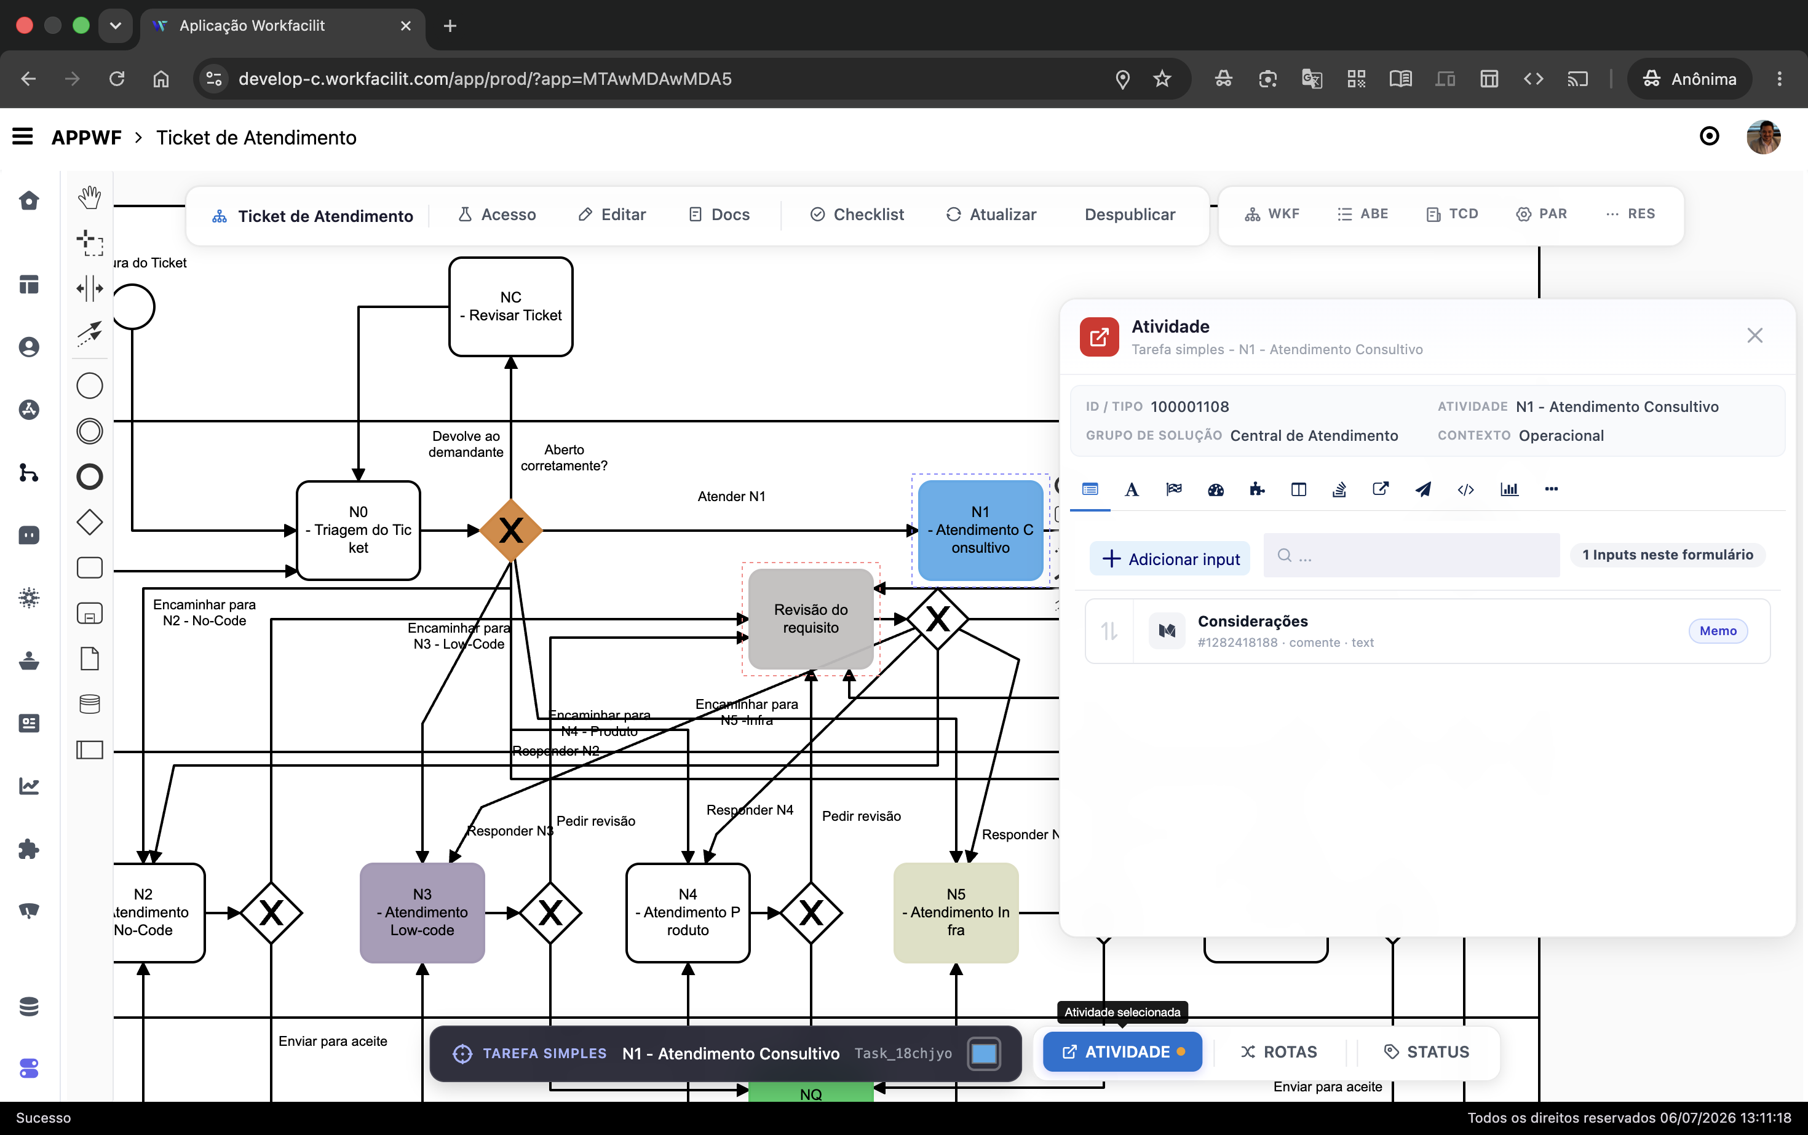This screenshot has width=1808, height=1135.
Task: Open the flag tab icon in Atividade
Action: coord(1173,489)
